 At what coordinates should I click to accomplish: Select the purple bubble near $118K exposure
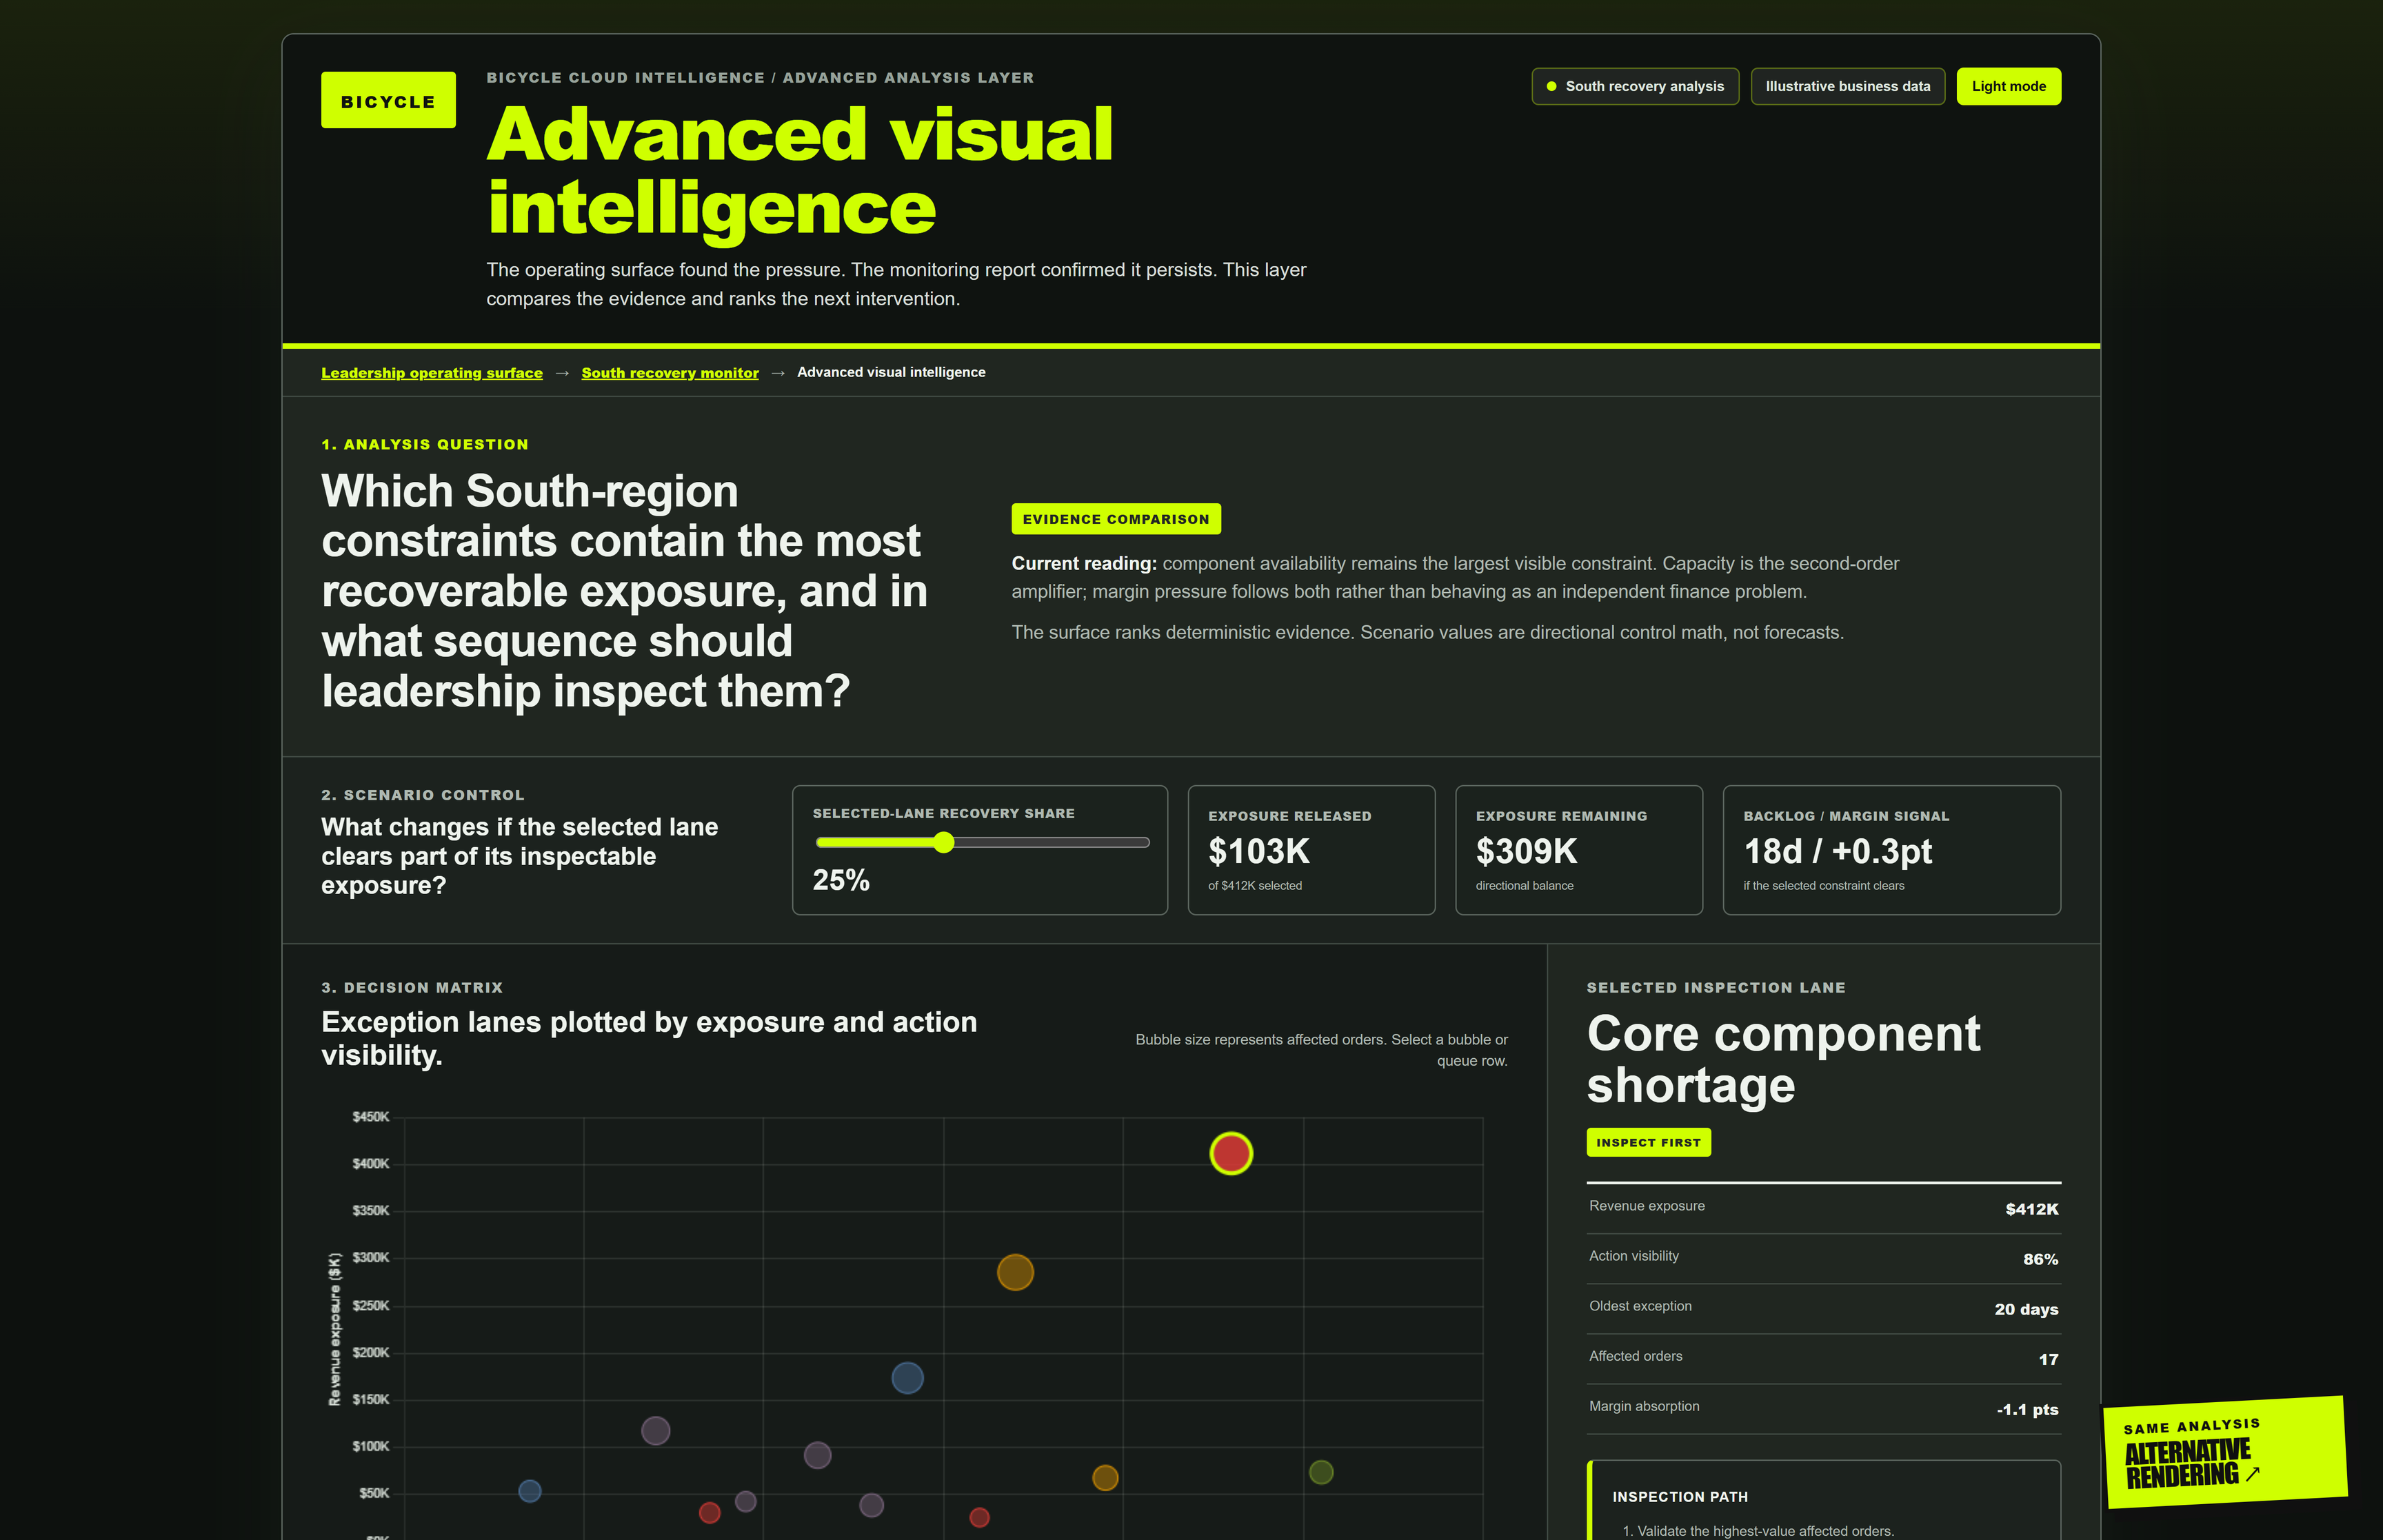coord(655,1431)
